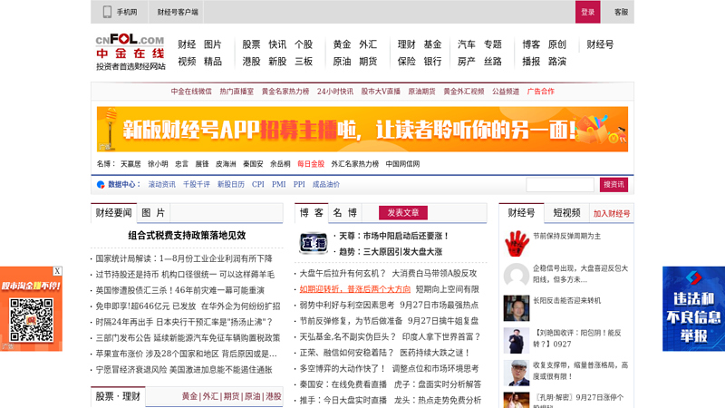
Task: Click the 数据中心 blue circle icon
Action: (101, 185)
